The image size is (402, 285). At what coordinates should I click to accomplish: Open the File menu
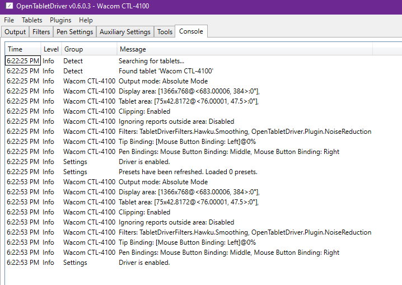pos(9,20)
